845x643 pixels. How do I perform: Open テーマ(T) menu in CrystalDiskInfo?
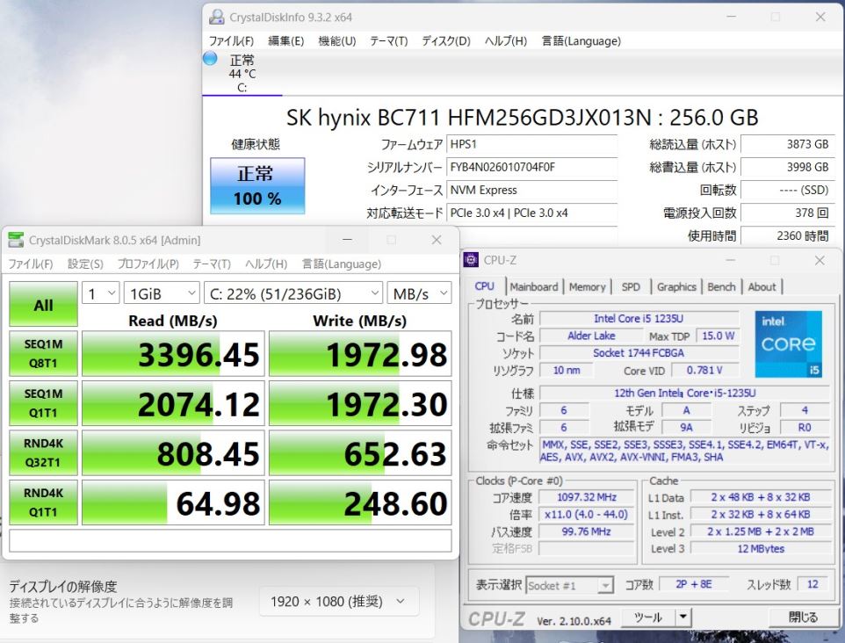tap(388, 41)
